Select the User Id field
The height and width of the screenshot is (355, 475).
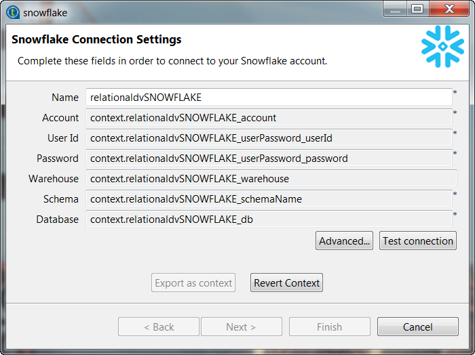tap(269, 138)
